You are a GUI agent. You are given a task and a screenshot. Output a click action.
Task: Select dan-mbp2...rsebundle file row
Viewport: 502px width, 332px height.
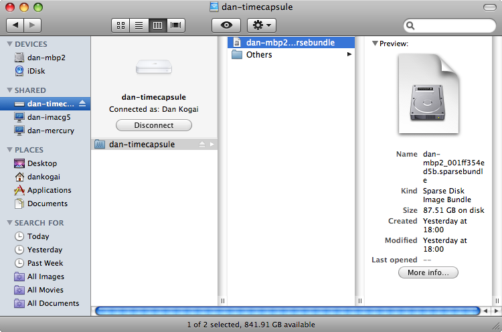click(x=291, y=43)
